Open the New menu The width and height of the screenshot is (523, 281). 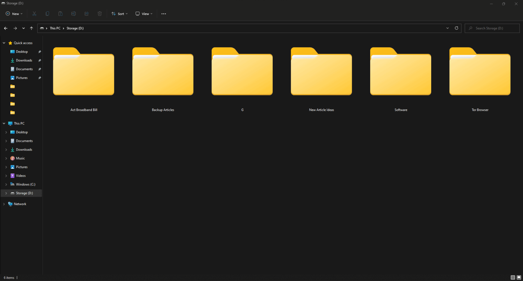tap(14, 13)
